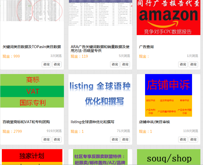Screen dimensions: 203x165
Task: Select the price text 现金:999
Action: pos(11,56)
